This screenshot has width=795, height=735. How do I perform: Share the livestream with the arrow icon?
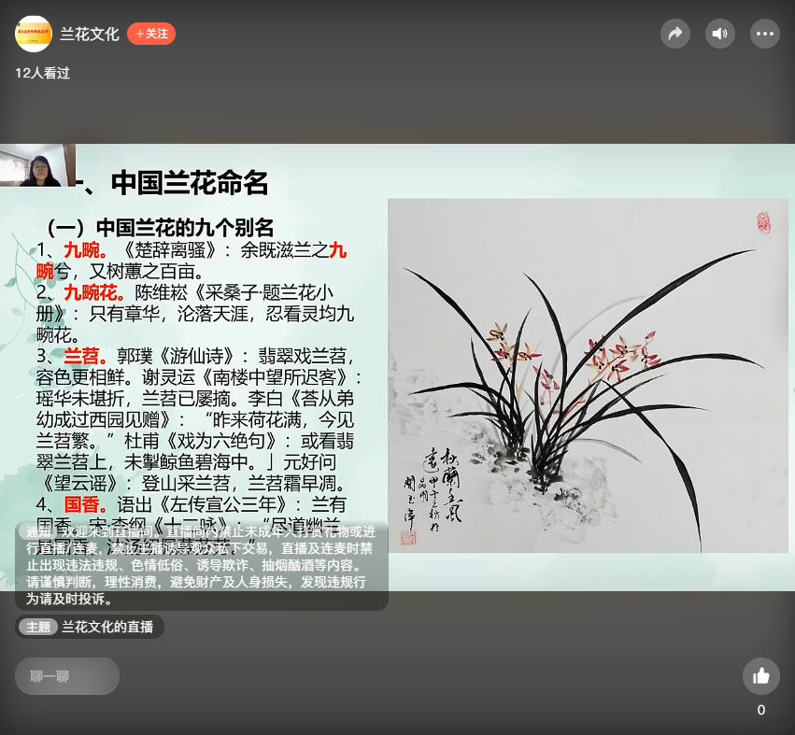click(674, 34)
